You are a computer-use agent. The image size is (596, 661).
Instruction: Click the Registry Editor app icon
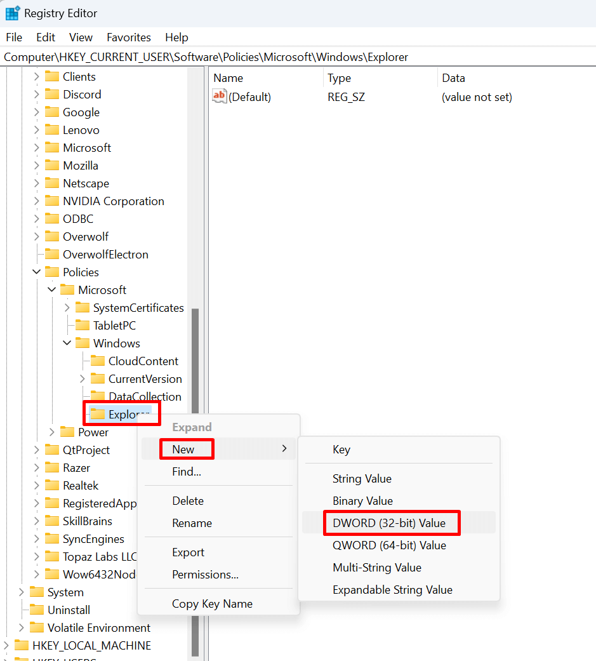point(12,13)
